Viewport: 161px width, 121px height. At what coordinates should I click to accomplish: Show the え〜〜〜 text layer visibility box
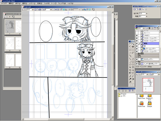(x=137, y=33)
